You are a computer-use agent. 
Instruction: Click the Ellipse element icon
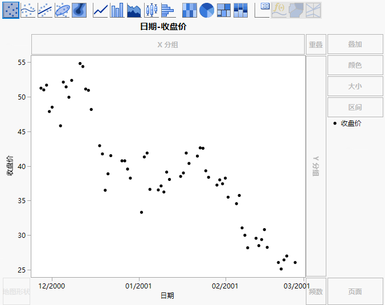tap(62, 10)
